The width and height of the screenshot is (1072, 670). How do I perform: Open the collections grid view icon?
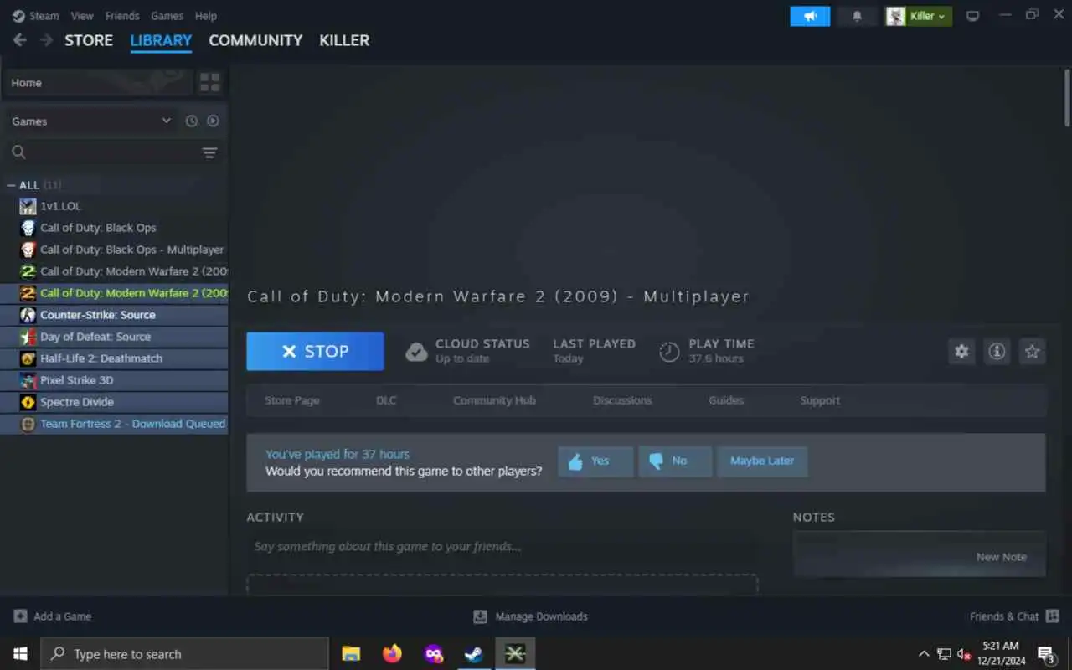click(209, 83)
